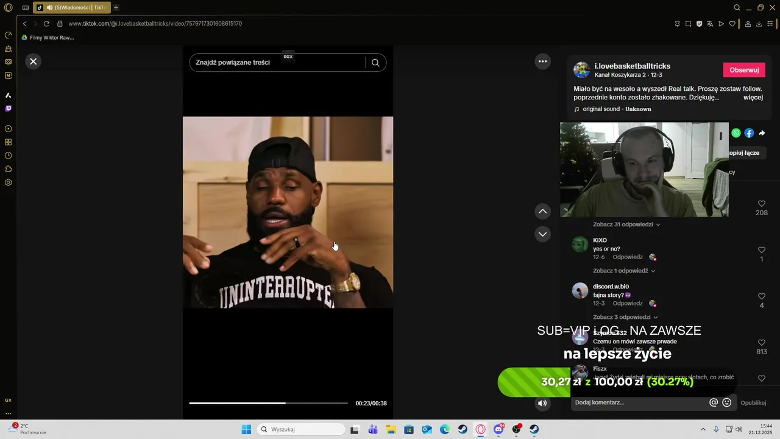The width and height of the screenshot is (780, 439).
Task: Publish comment with Opublikuj
Action: pos(753,402)
